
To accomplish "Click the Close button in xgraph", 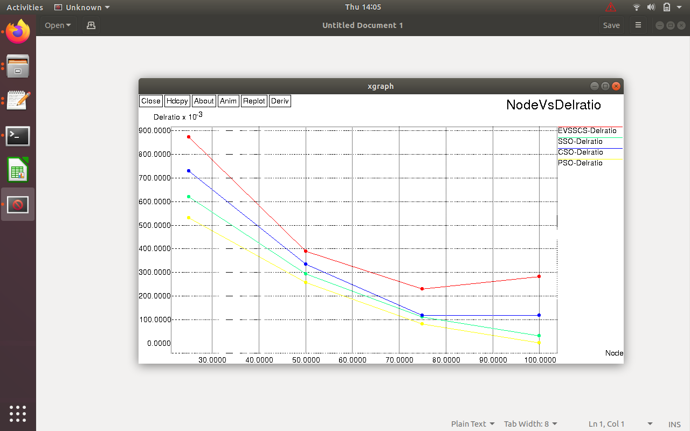I will [x=151, y=101].
